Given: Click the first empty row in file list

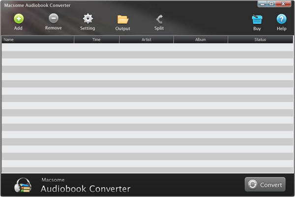Looking at the screenshot, I should pyautogui.click(x=147, y=47).
